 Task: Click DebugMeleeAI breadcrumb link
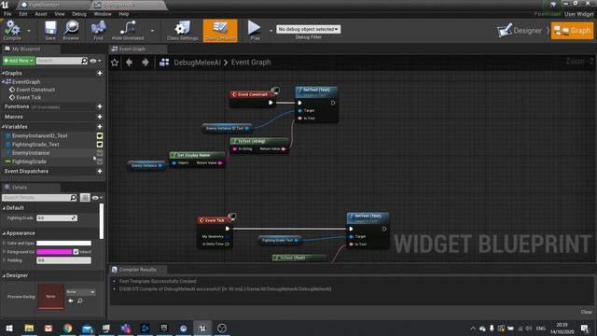tap(197, 63)
